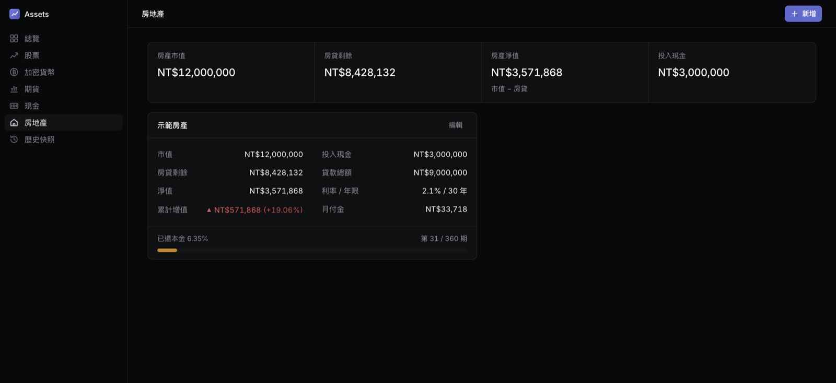The width and height of the screenshot is (836, 383).
Task: Click the 淨值 value NT$3,571,868 in card details
Action: coord(276,191)
